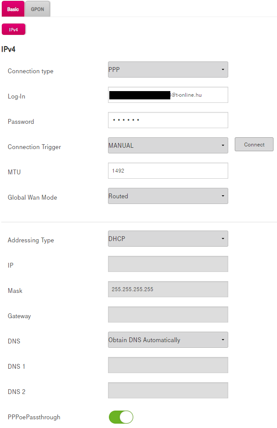This screenshot has height=428, width=277.
Task: Open the Connection type dropdown
Action: 168,69
